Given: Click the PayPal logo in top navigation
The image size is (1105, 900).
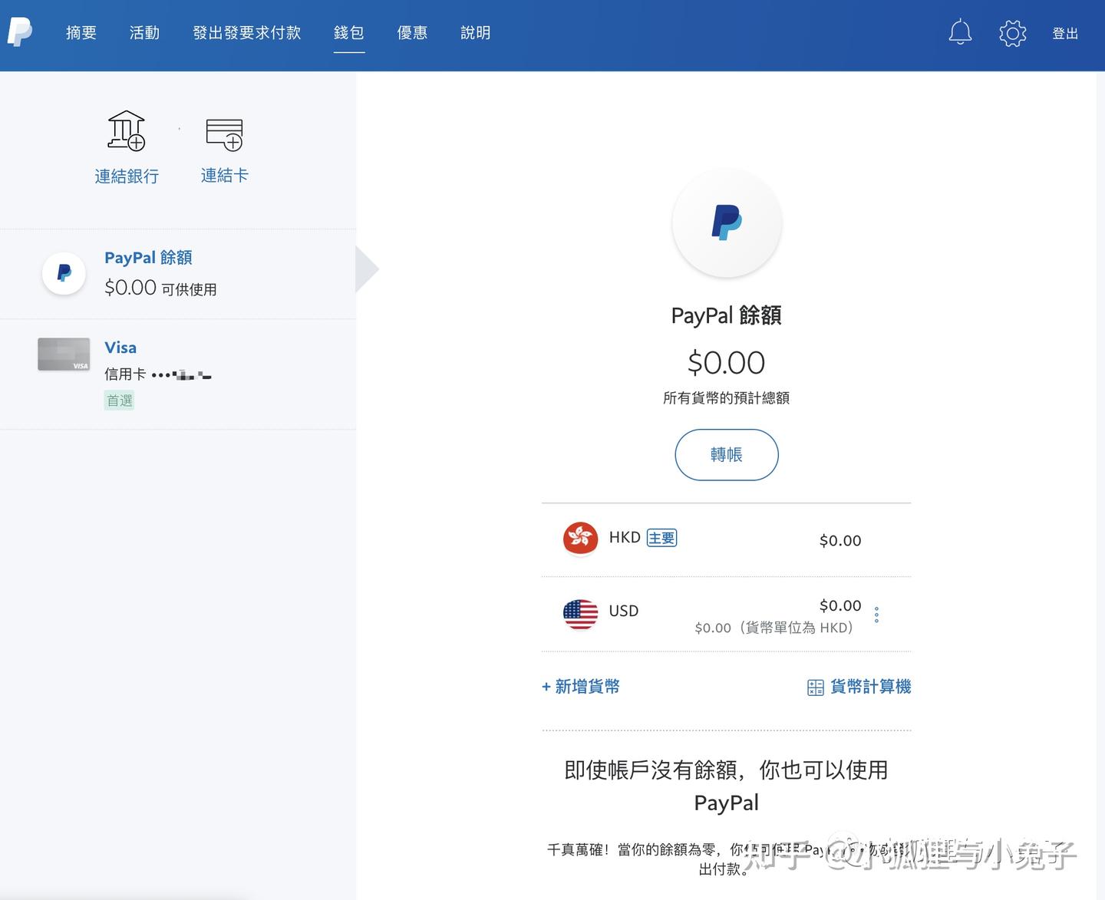Looking at the screenshot, I should tap(19, 32).
